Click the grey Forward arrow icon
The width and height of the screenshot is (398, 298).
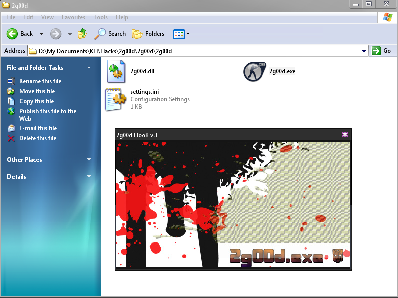[x=56, y=34]
